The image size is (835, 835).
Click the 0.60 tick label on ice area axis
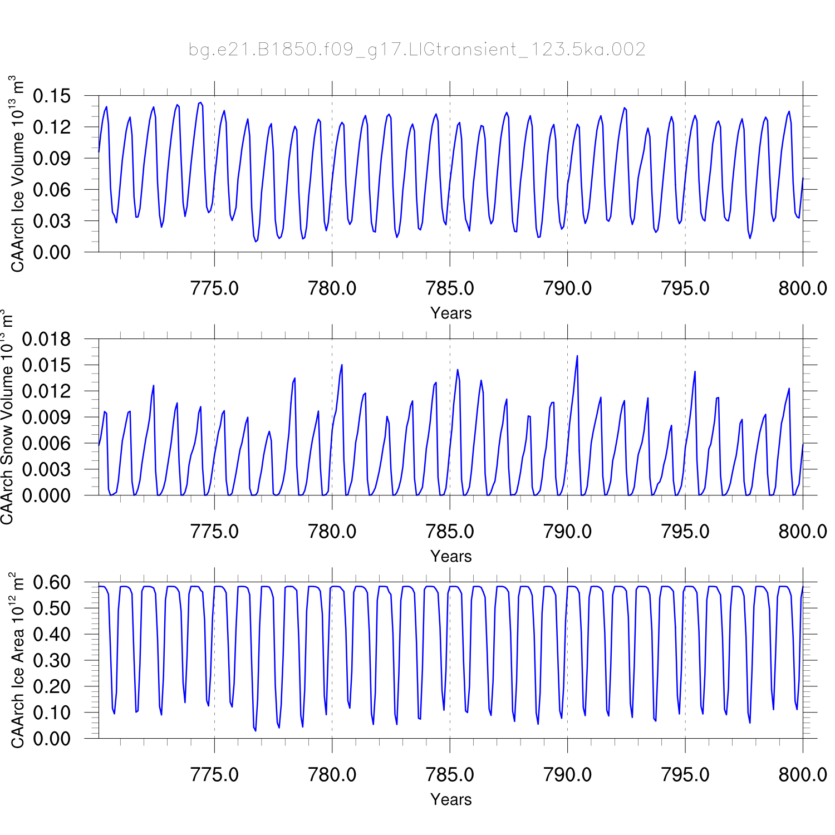tap(52, 582)
